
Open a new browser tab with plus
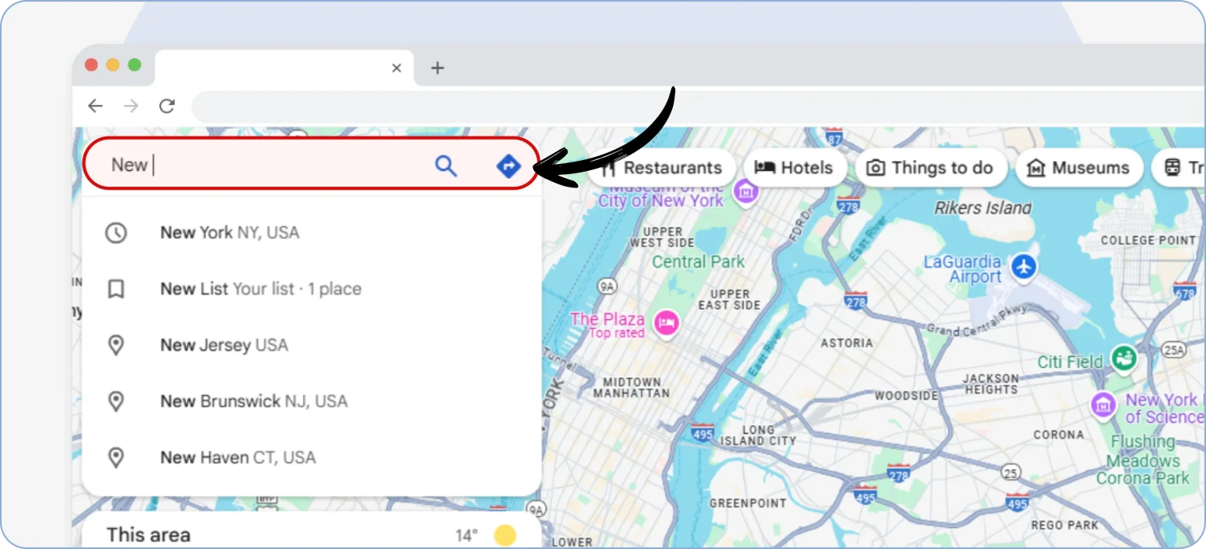[x=437, y=68]
